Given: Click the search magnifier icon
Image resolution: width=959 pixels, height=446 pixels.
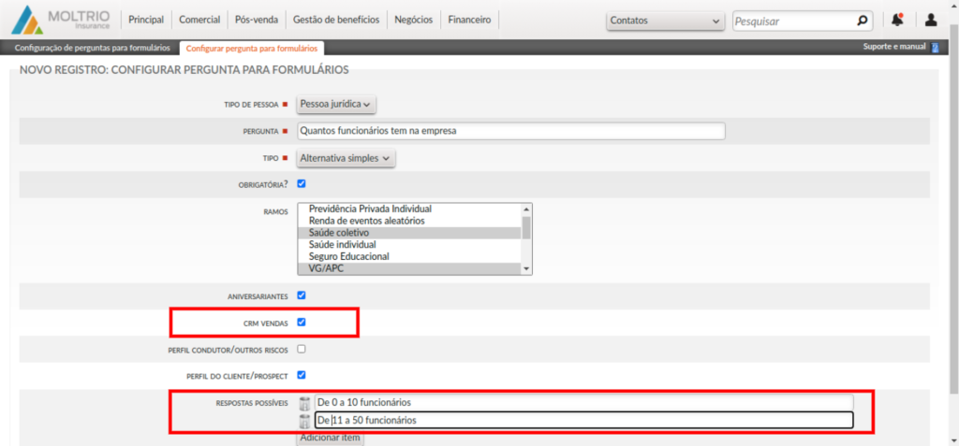Looking at the screenshot, I should [862, 20].
